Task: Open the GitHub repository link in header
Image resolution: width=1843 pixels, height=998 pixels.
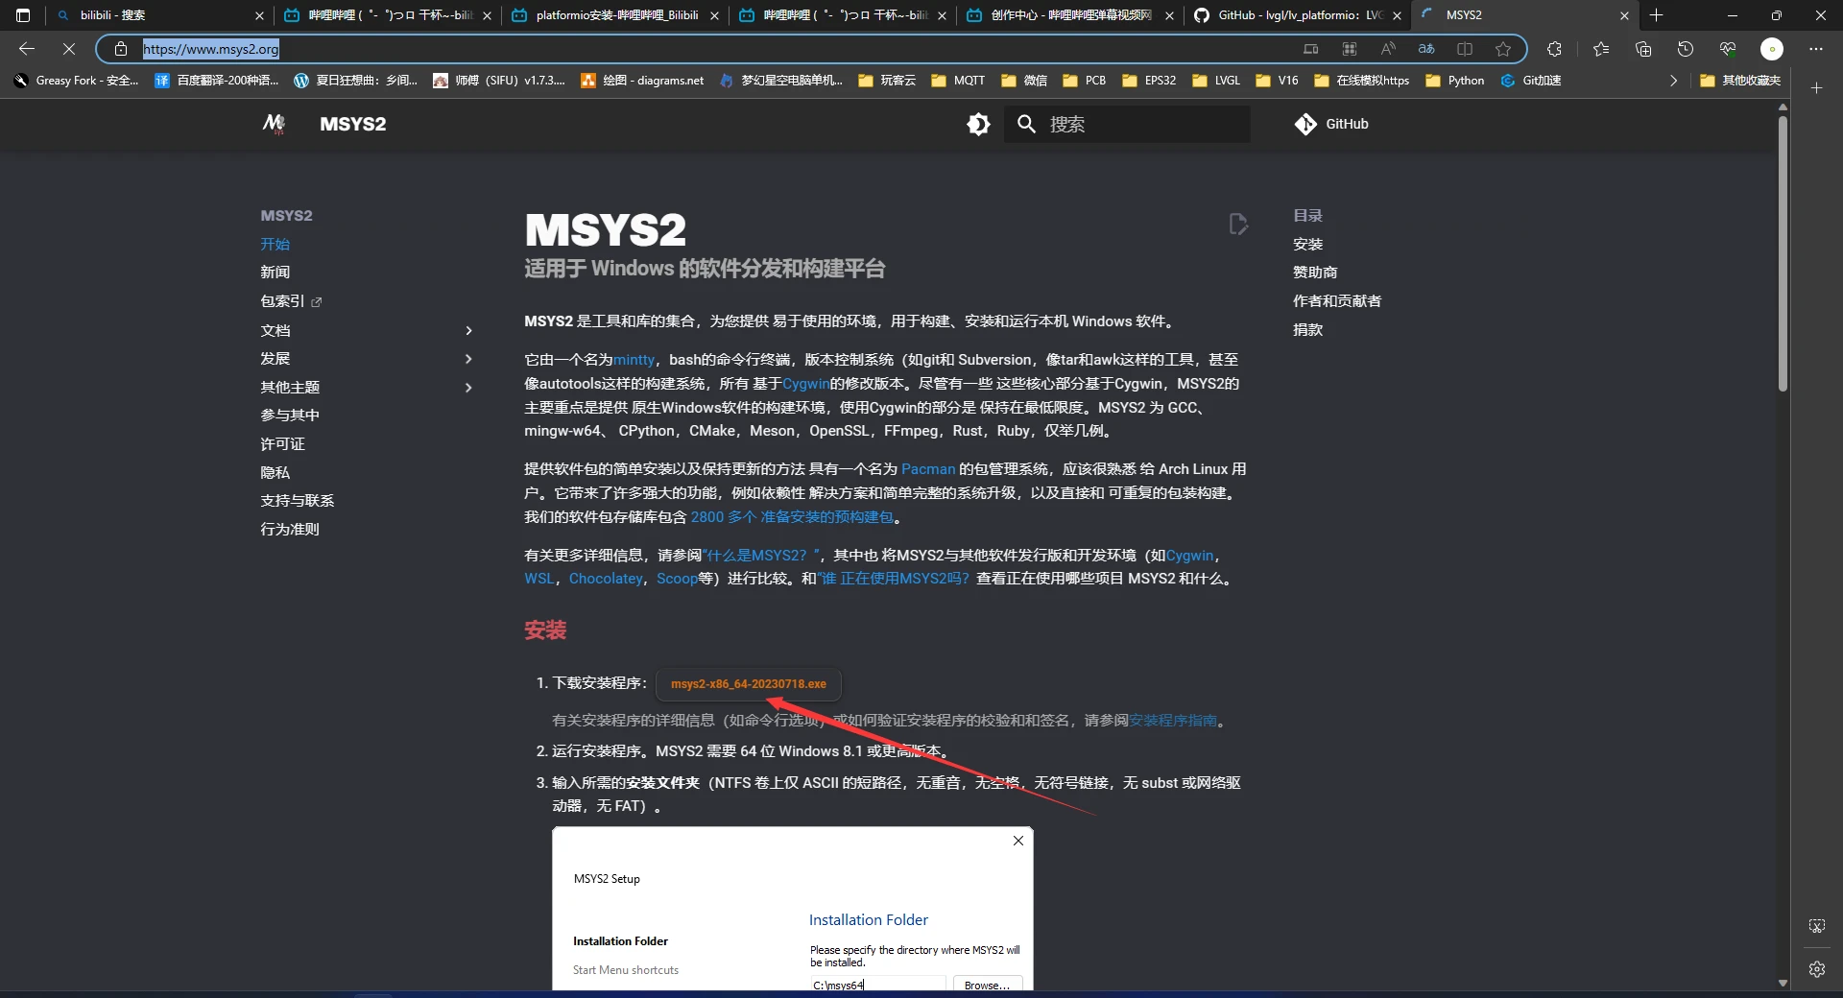Action: tap(1331, 124)
